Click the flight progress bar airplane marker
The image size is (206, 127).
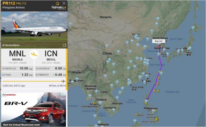coord(63,81)
